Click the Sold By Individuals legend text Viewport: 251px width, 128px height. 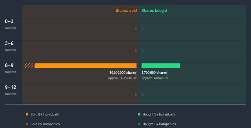(45, 114)
